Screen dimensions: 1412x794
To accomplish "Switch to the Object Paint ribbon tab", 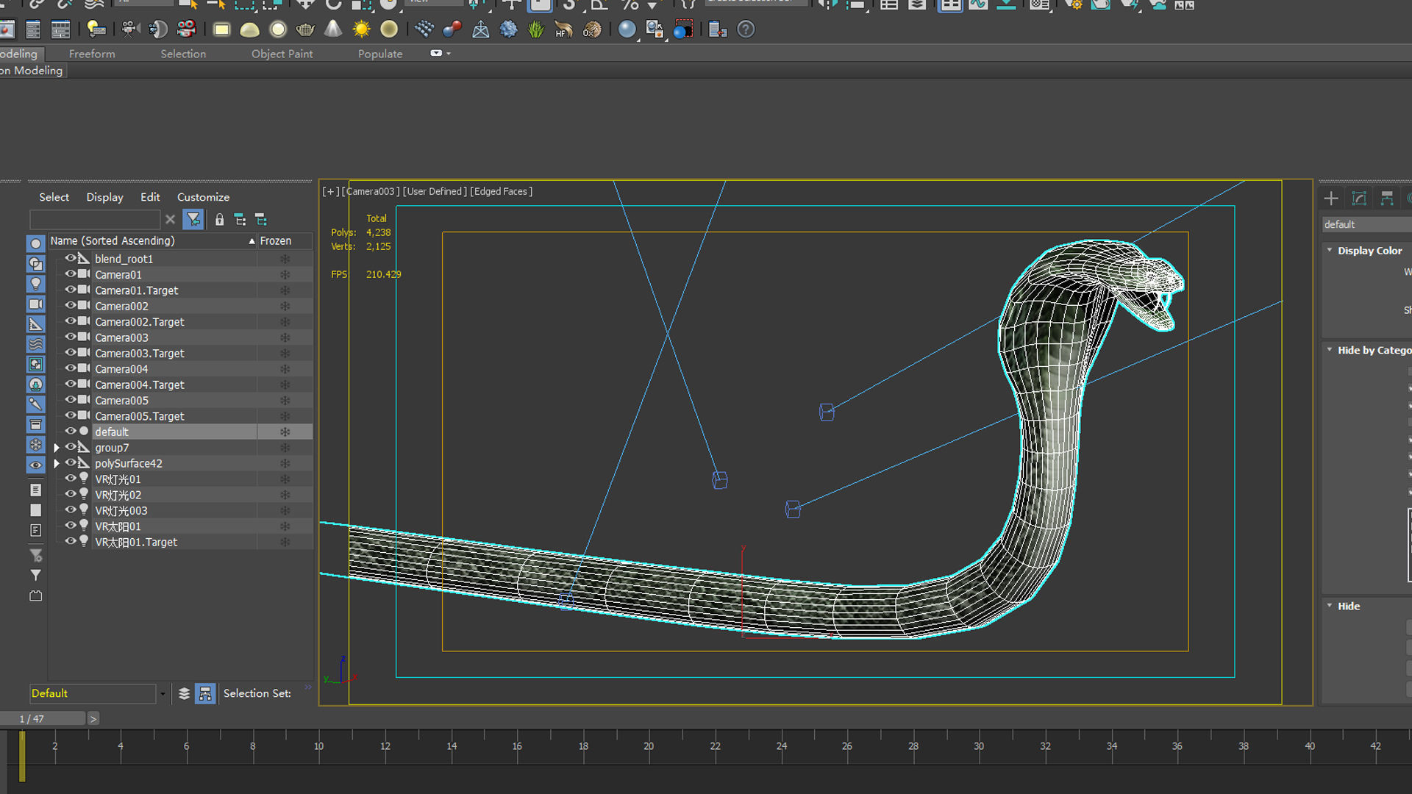I will 282,54.
